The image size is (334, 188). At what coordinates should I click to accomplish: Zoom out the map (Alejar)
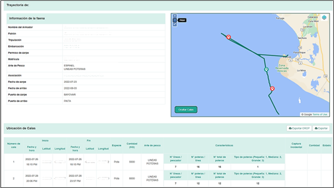tap(175, 20)
